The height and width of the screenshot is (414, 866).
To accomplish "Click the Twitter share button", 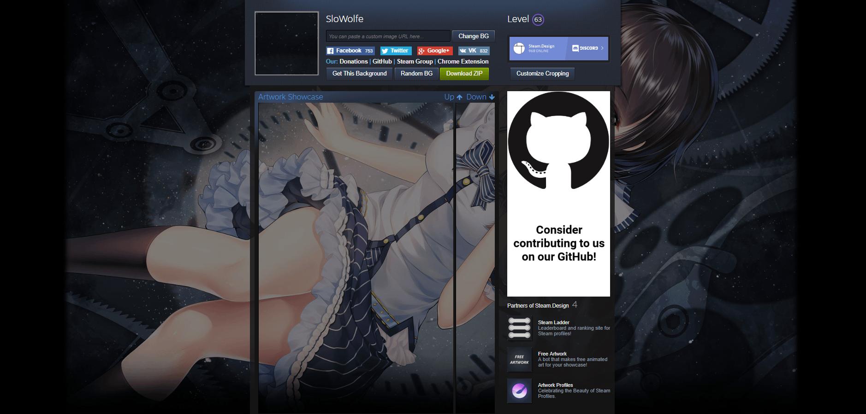I will (x=396, y=51).
